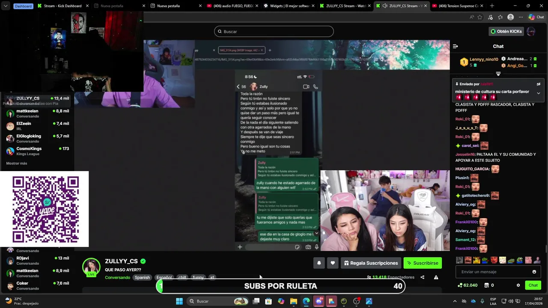Open RDjavi channel in sidebar
Viewport: 548px width, 308px height.
(37, 261)
